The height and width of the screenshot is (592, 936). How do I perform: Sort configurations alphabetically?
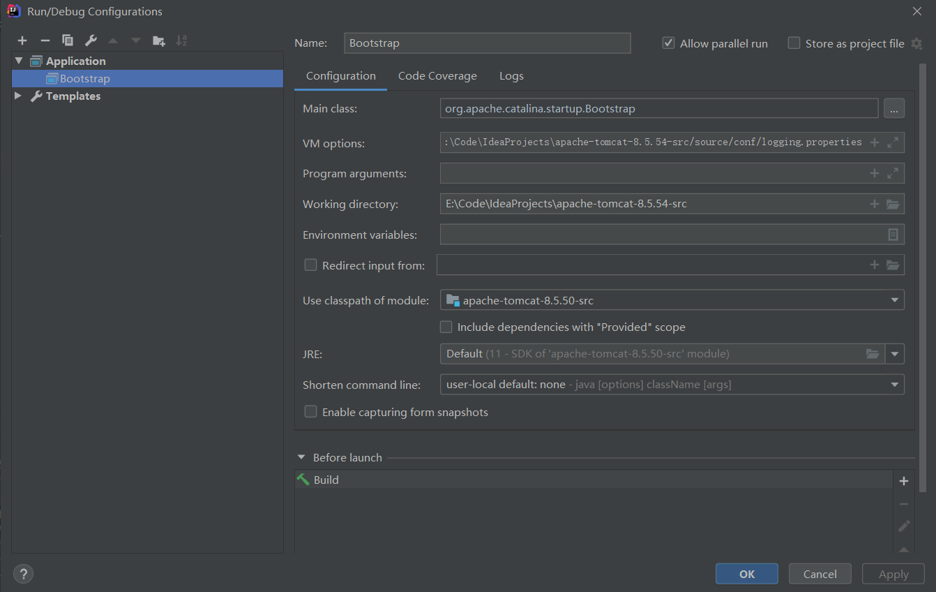tap(181, 41)
